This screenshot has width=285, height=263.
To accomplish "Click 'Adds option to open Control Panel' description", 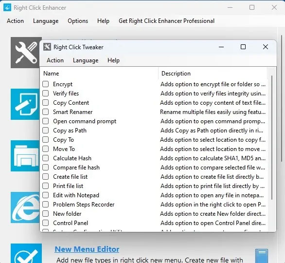I will (x=213, y=223).
